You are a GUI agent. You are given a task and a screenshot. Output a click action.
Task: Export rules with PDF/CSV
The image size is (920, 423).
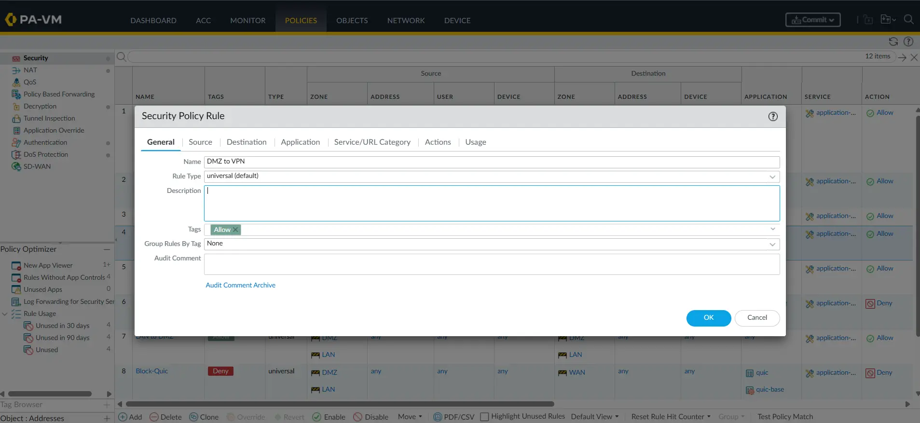pos(454,417)
